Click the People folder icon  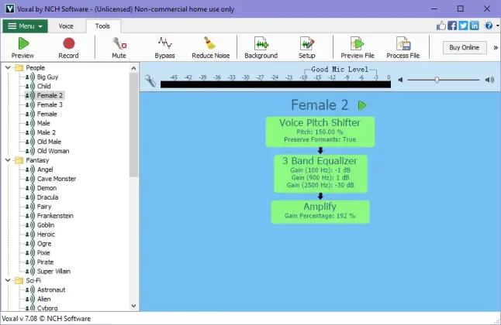[x=19, y=67]
